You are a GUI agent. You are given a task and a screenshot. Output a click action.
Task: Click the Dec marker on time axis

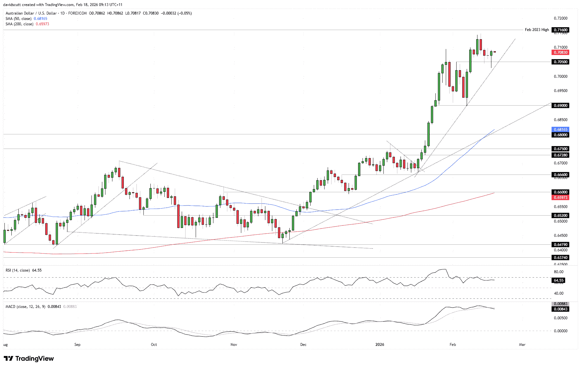303,345
